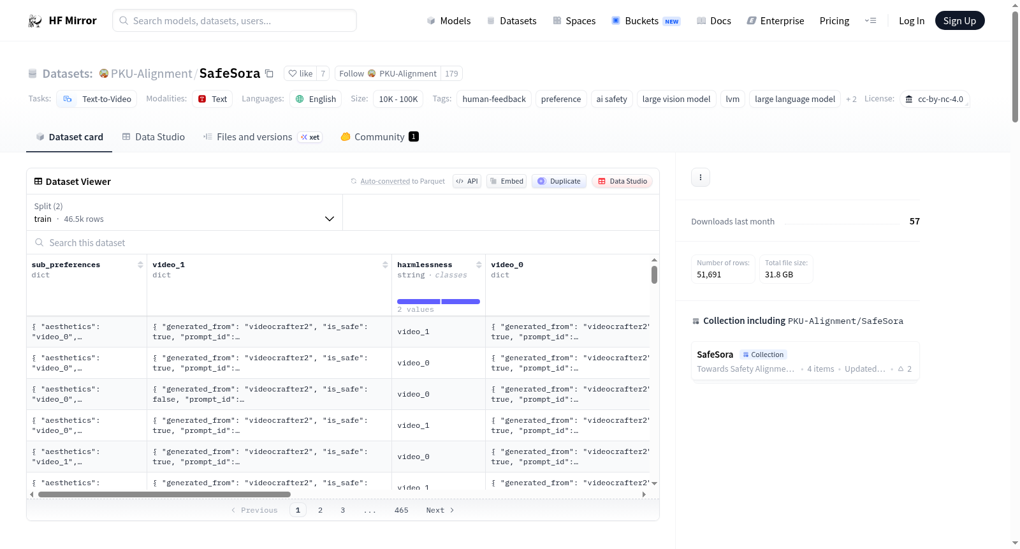Image resolution: width=1020 pixels, height=549 pixels.
Task: Open Spaces from the navigation
Action: [574, 21]
